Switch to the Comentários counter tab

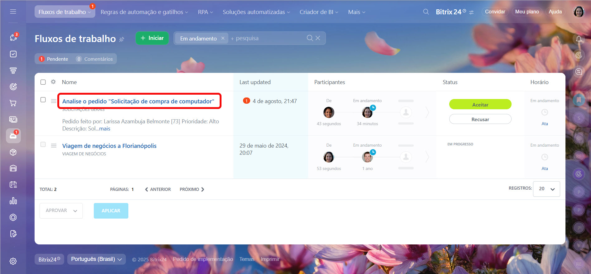(94, 59)
